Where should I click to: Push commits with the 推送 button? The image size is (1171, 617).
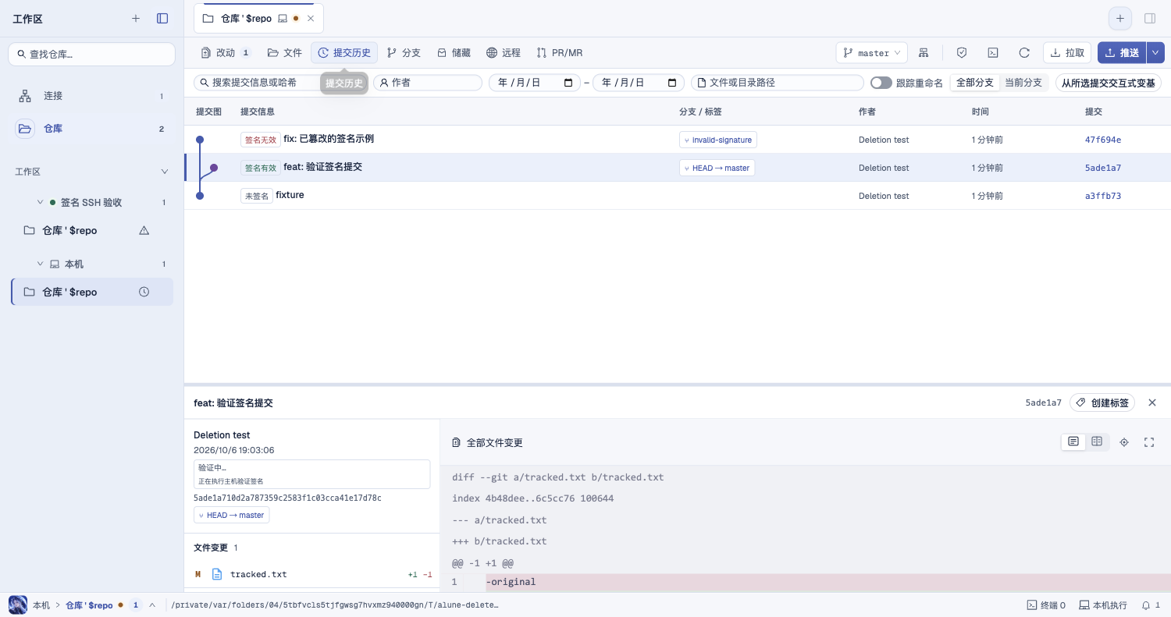1122,52
